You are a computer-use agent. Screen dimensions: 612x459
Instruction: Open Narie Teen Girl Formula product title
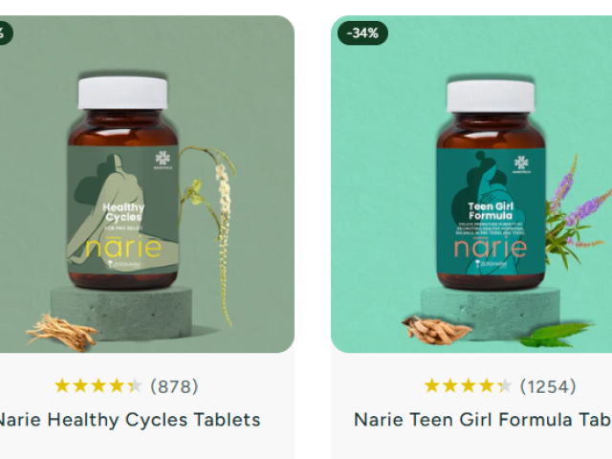(483, 420)
